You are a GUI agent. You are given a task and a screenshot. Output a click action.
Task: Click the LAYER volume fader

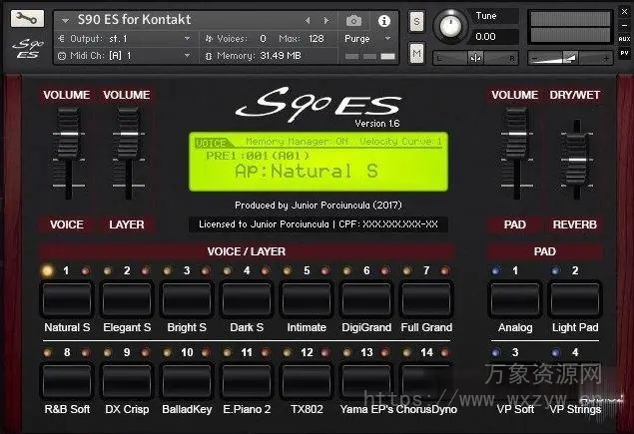(x=129, y=134)
